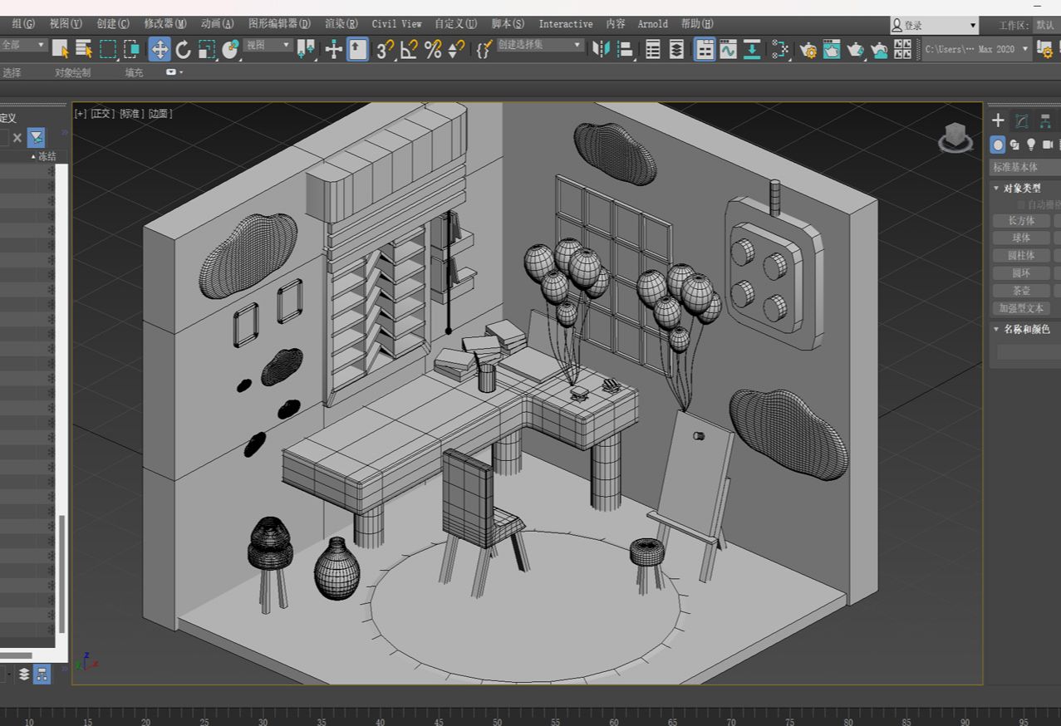Open Edit Named Selection Sets icon

pos(484,49)
